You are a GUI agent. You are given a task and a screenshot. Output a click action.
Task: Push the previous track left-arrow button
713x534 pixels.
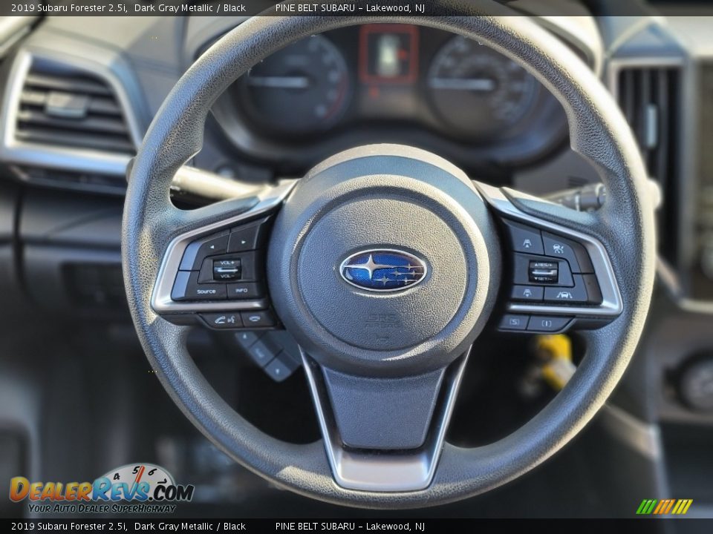click(211, 248)
